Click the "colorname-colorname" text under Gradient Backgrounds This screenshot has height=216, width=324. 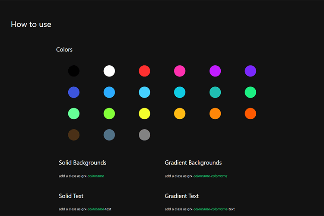click(x=210, y=176)
